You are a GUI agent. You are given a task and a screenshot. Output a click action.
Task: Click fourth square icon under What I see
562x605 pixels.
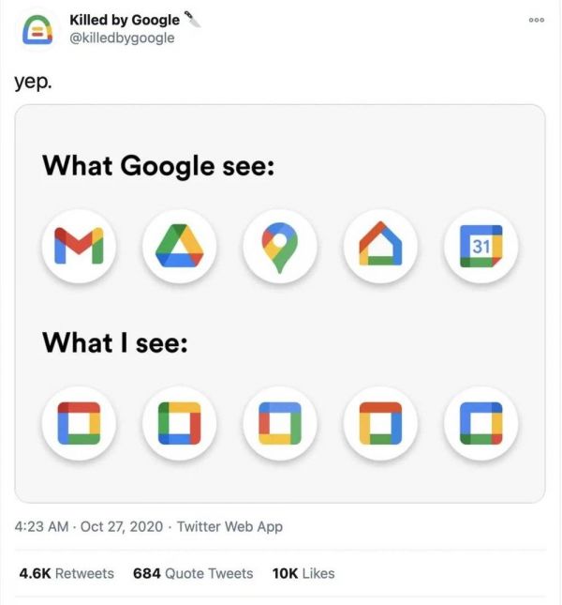coord(380,423)
